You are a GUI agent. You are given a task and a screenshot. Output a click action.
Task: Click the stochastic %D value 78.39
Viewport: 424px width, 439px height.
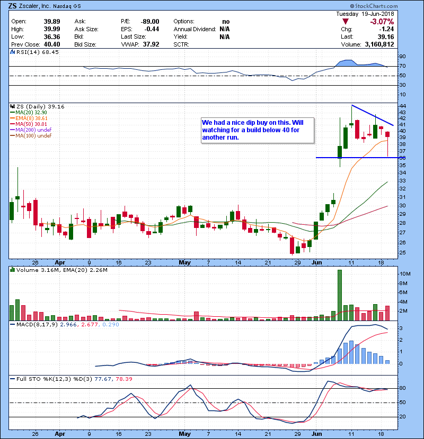[x=123, y=379]
